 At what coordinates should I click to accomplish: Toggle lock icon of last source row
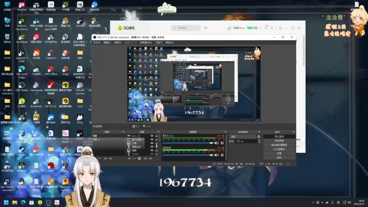[x=156, y=154]
